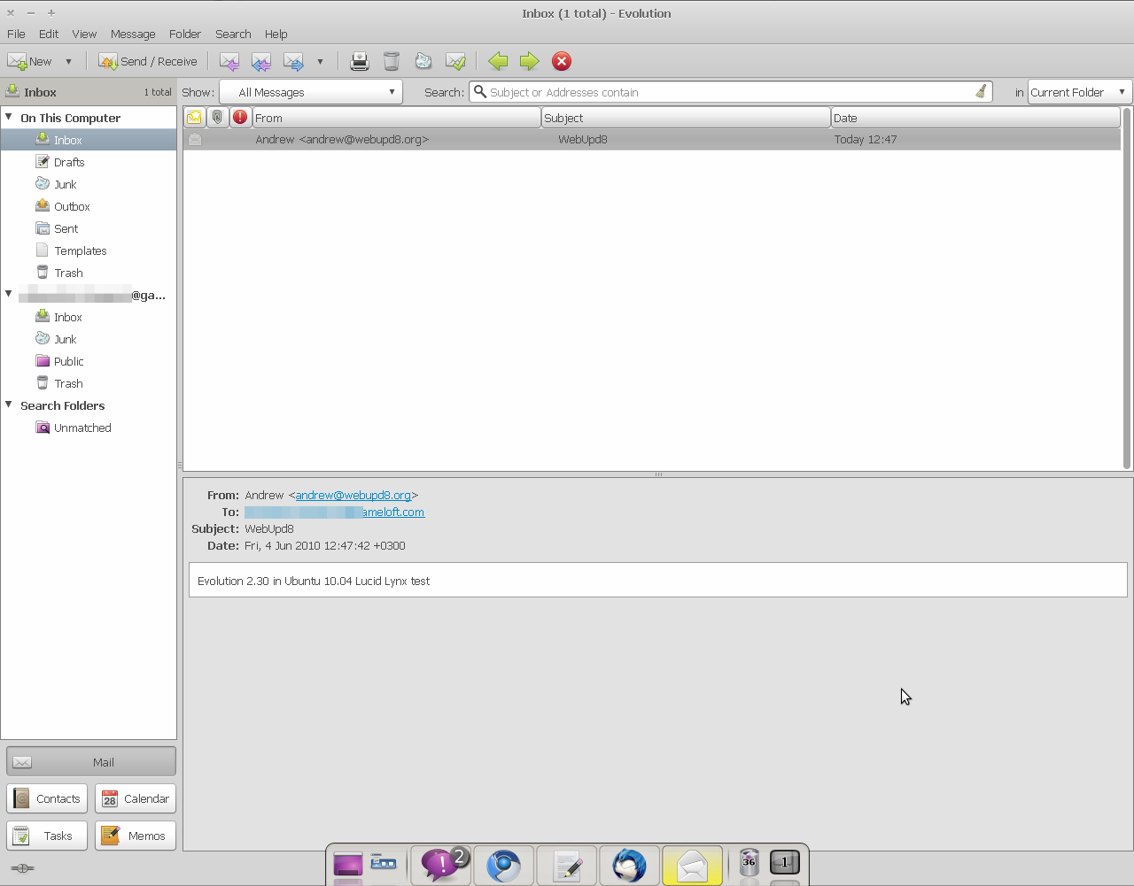Sort by the Subject column header
Screen dimensions: 1134x886
(686, 118)
